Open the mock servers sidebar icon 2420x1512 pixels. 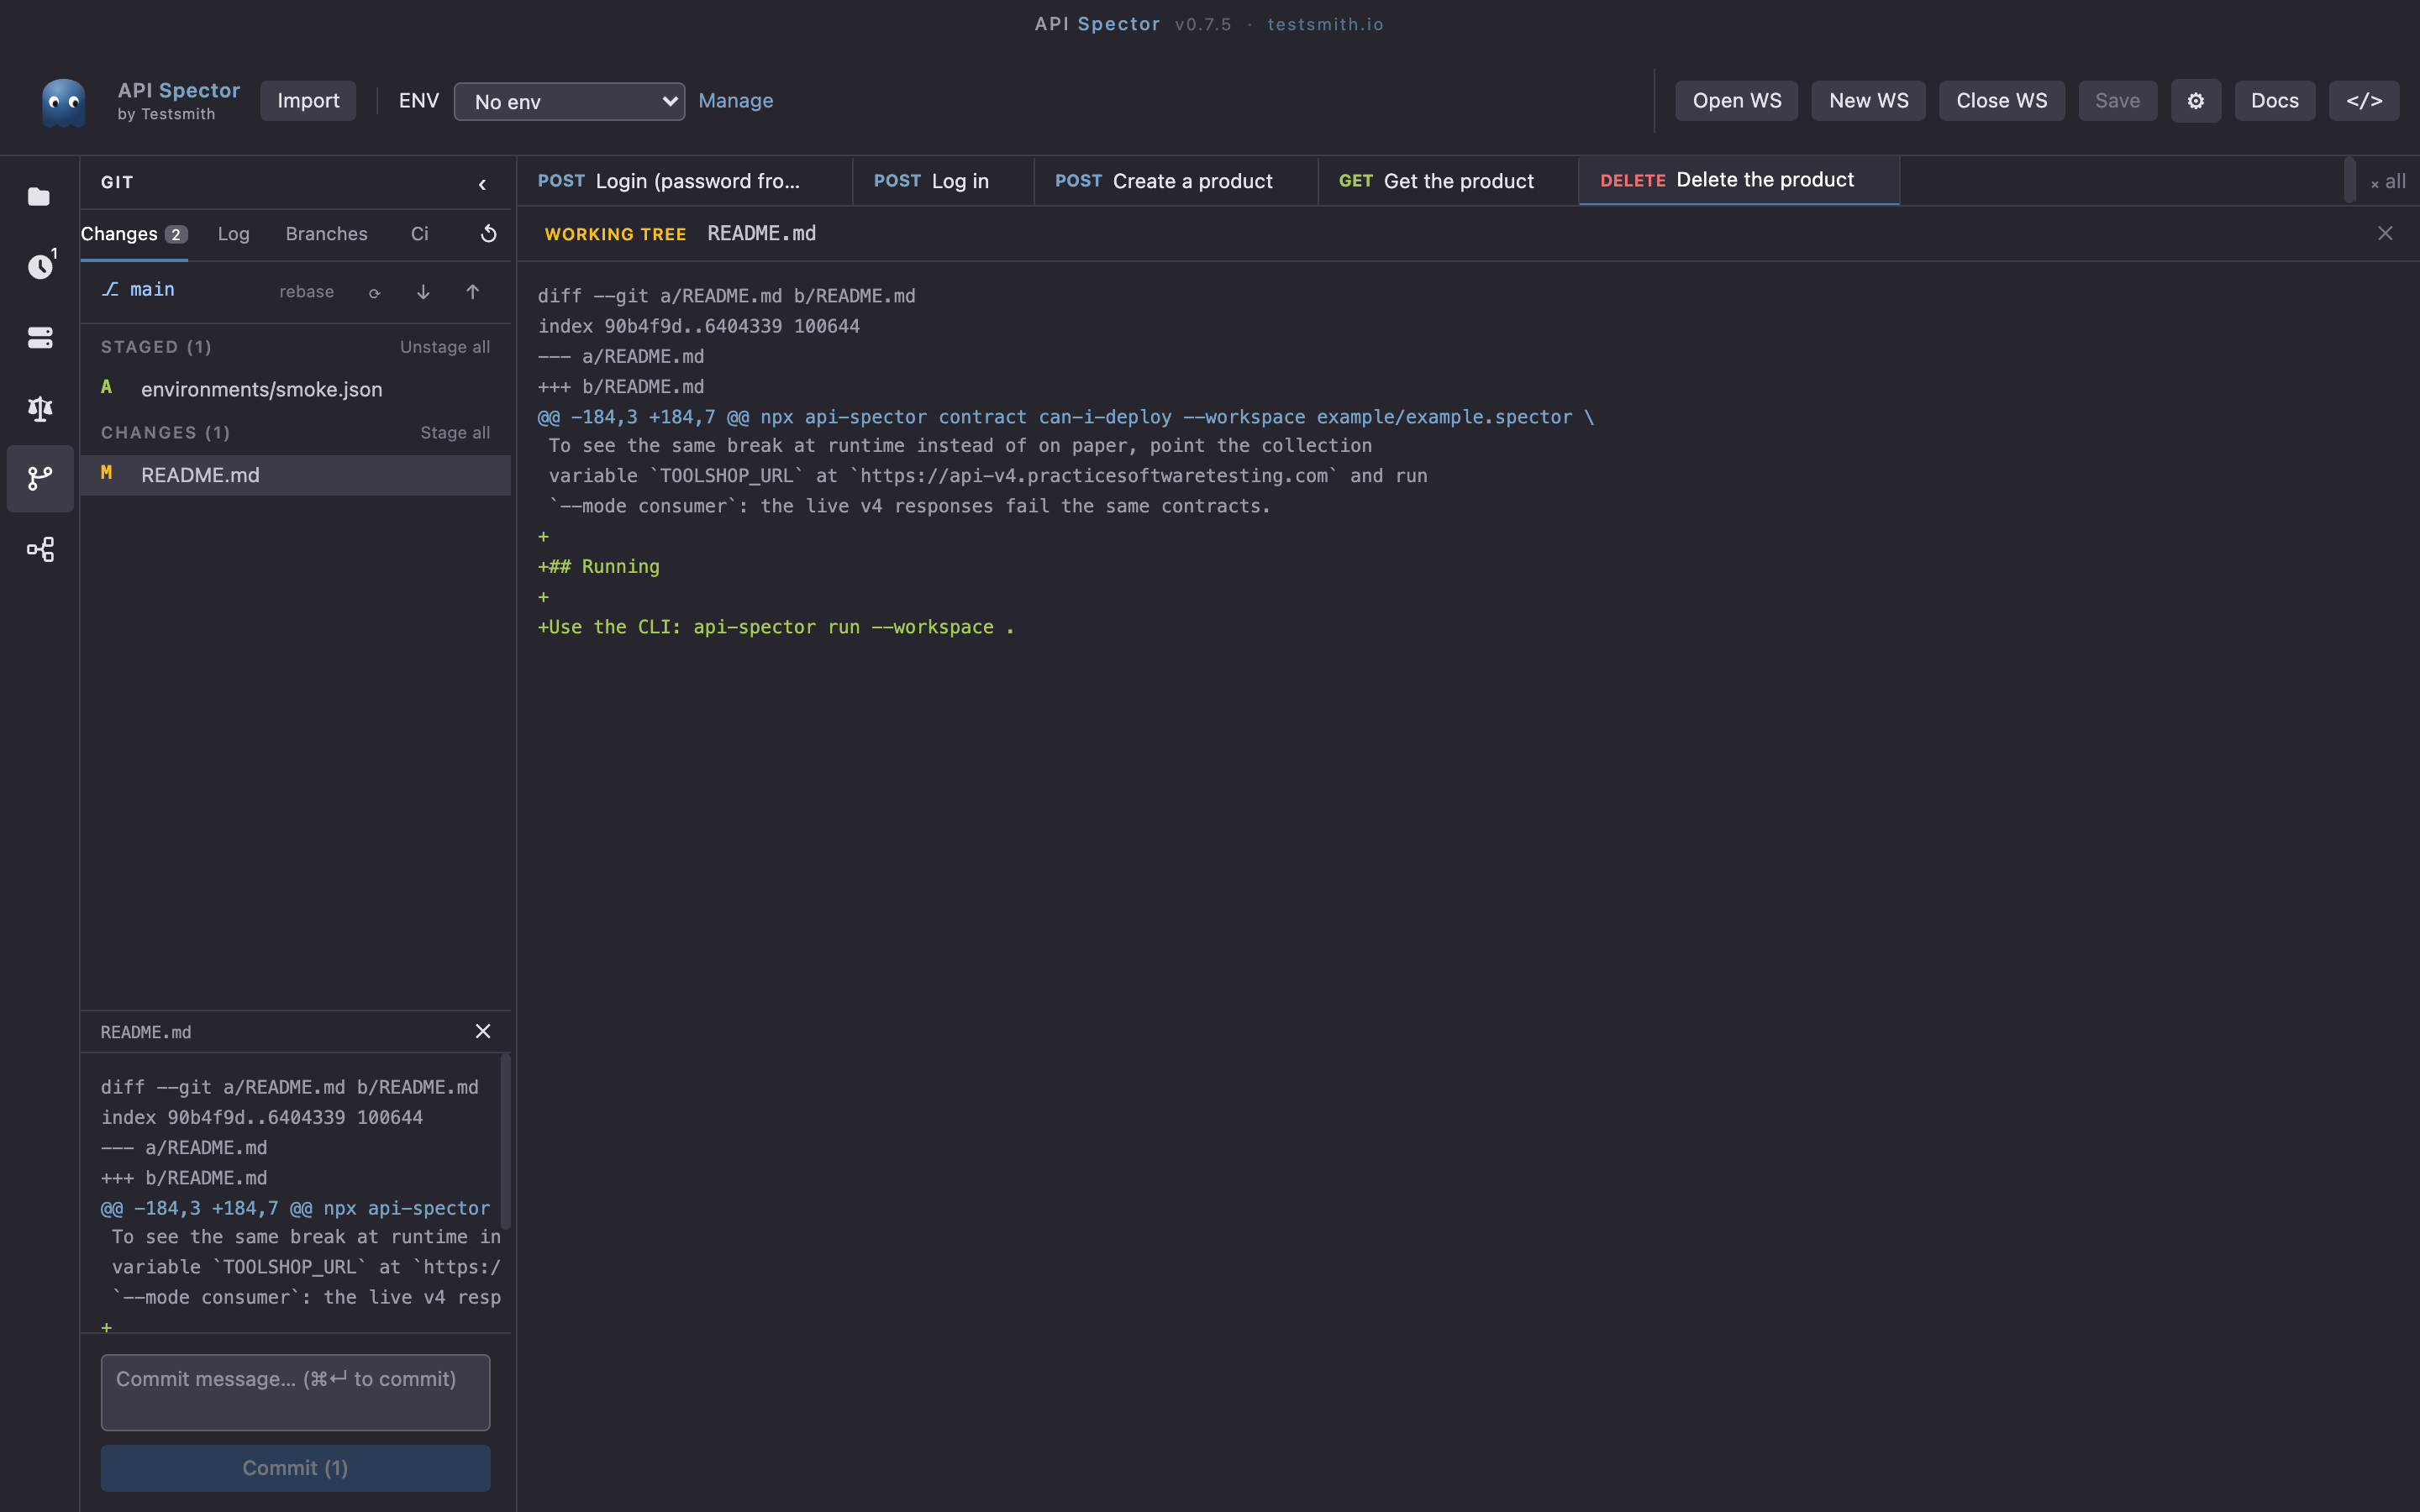pos(39,337)
